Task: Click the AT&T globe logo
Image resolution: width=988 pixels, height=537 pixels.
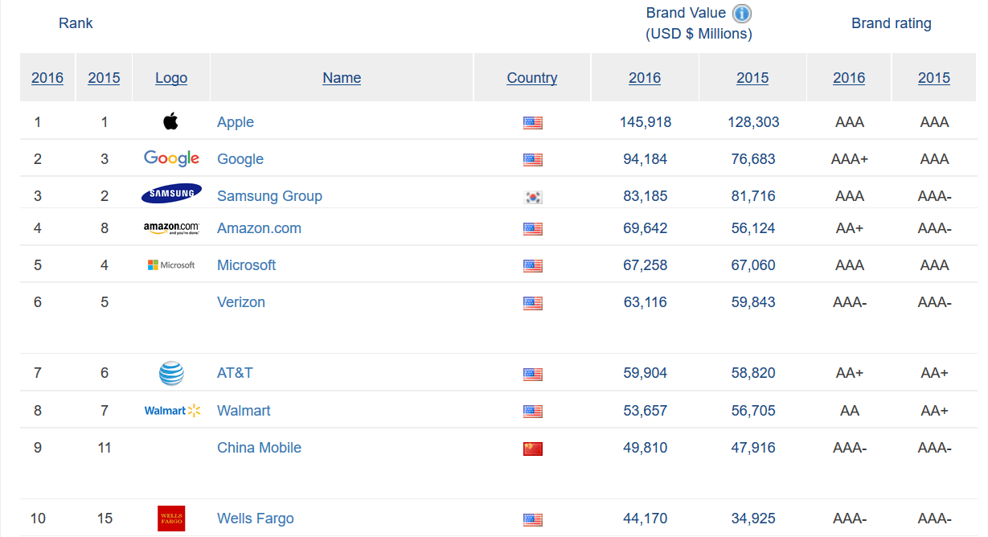Action: click(171, 374)
